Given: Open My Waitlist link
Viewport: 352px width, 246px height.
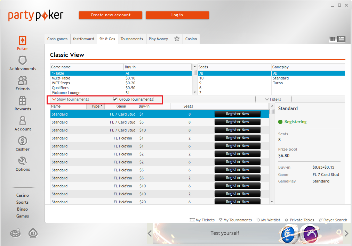Looking at the screenshot, I should point(269,220).
